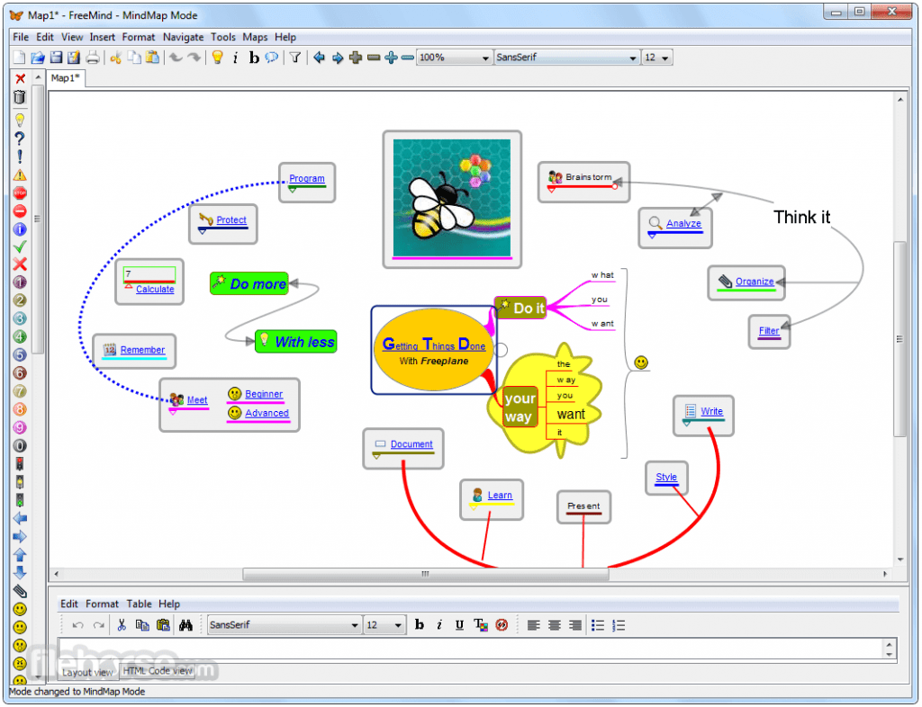Open the filter funnel icon
The height and width of the screenshot is (707, 922).
pyautogui.click(x=295, y=58)
